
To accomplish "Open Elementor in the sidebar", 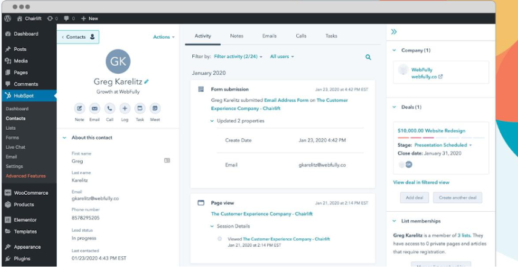I will click(x=21, y=220).
